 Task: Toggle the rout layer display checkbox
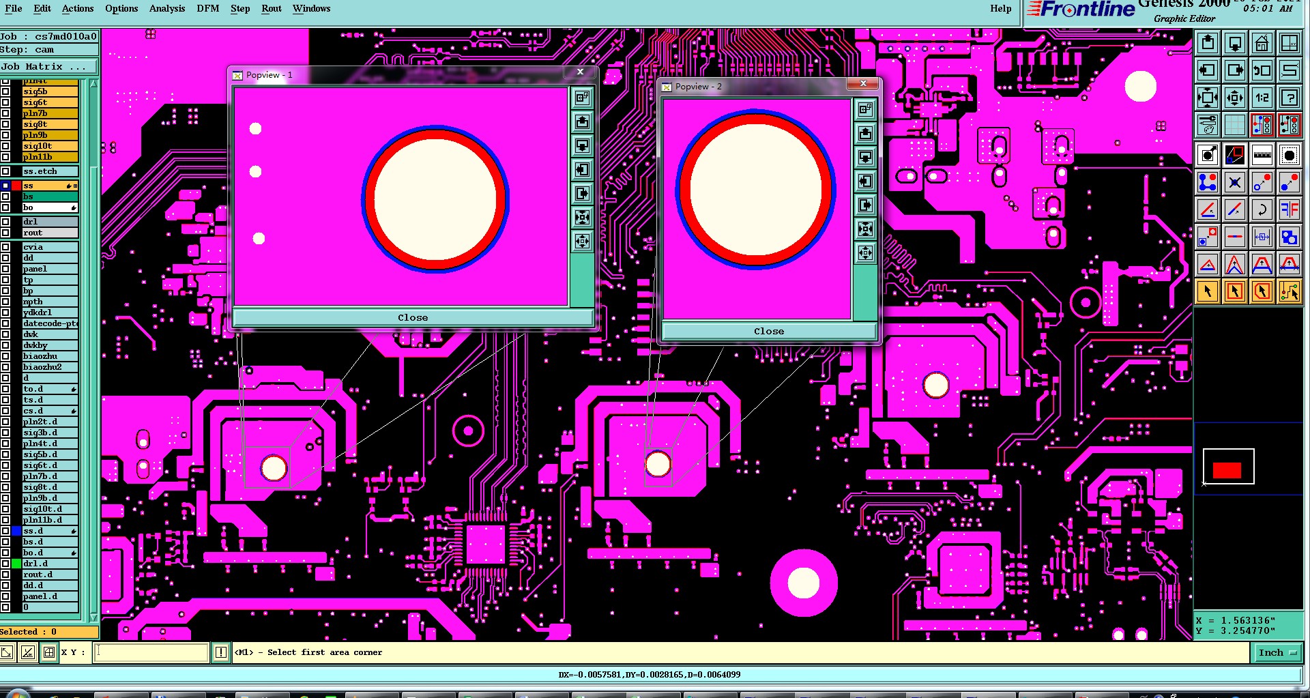[5, 233]
